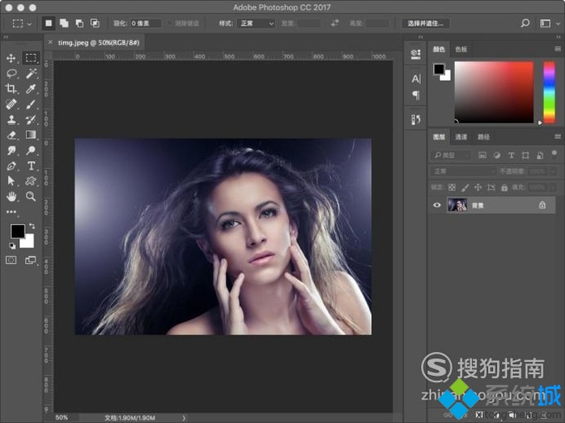Screen dimensions: 565x423
Task: Click Subtract from Selection mode button
Action: tap(80, 23)
